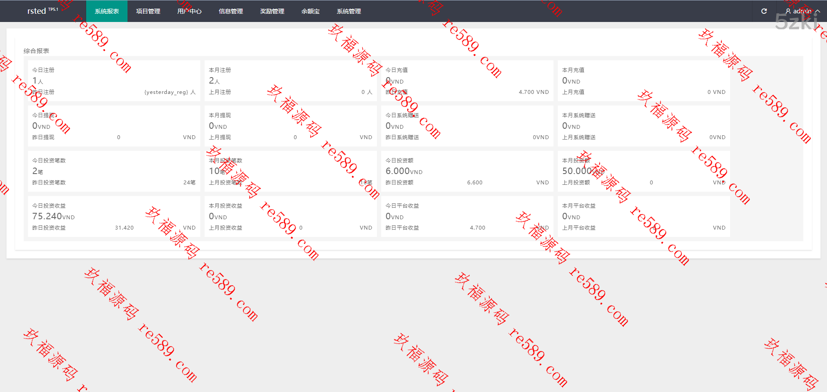Open the 项目管理 menu

[x=148, y=11]
